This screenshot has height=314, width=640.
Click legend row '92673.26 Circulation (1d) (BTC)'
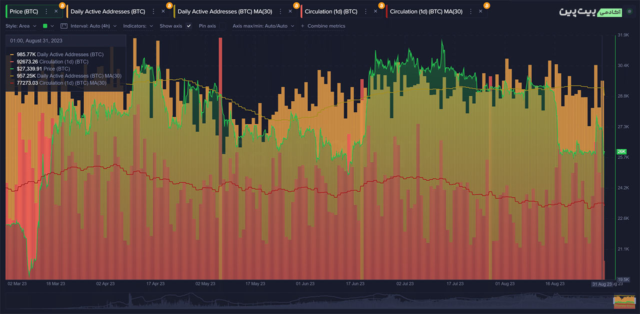49,62
